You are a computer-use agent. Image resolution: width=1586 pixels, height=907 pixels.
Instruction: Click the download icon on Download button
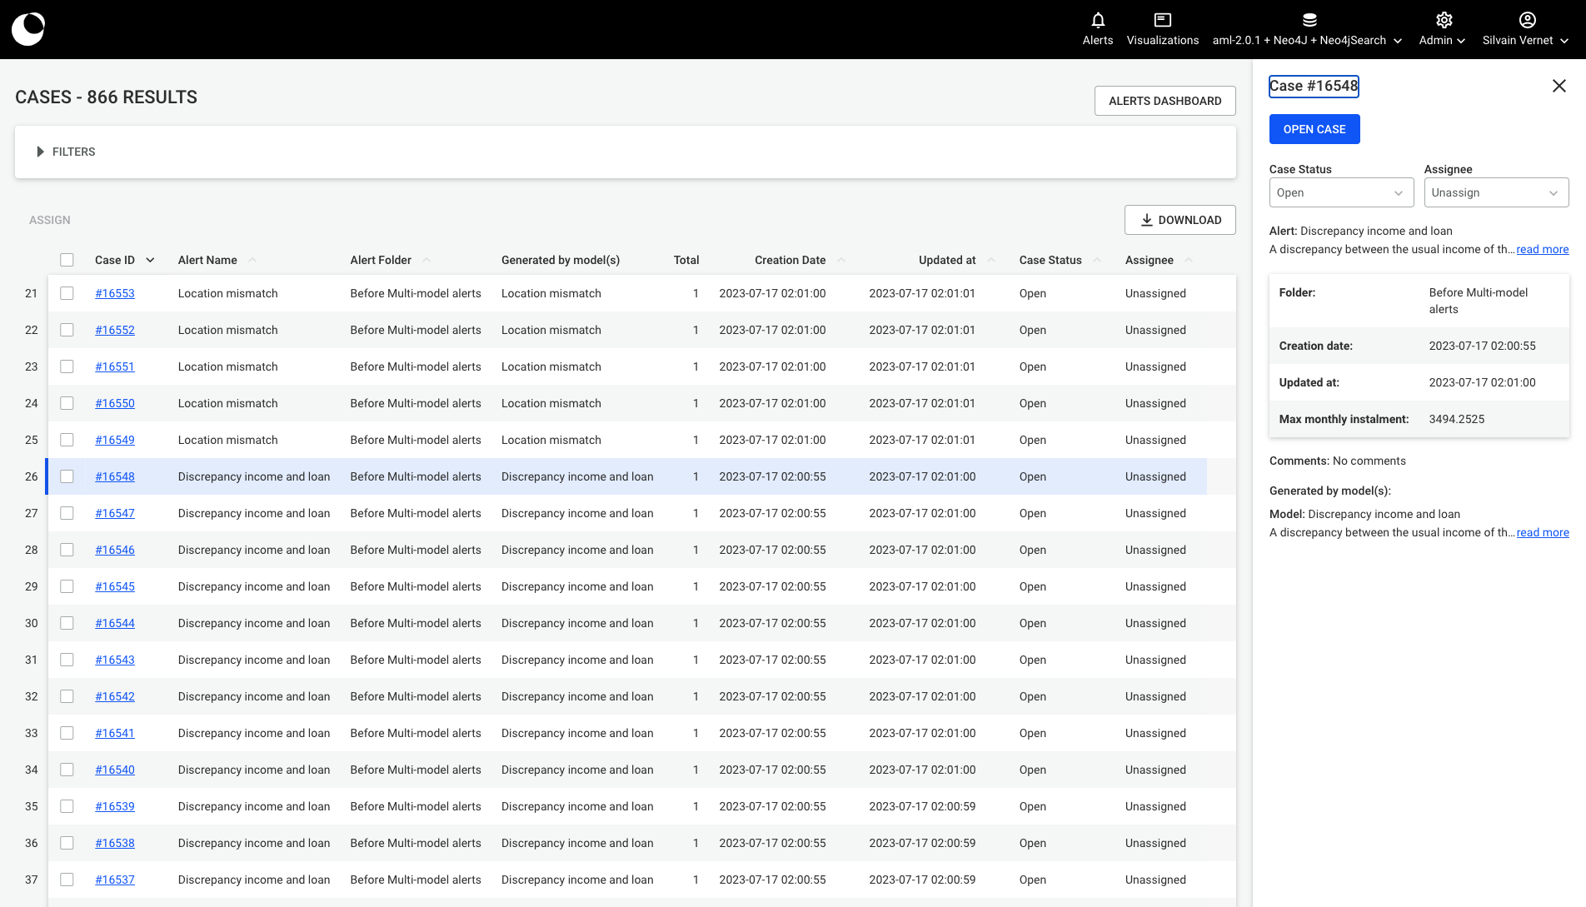(1148, 220)
